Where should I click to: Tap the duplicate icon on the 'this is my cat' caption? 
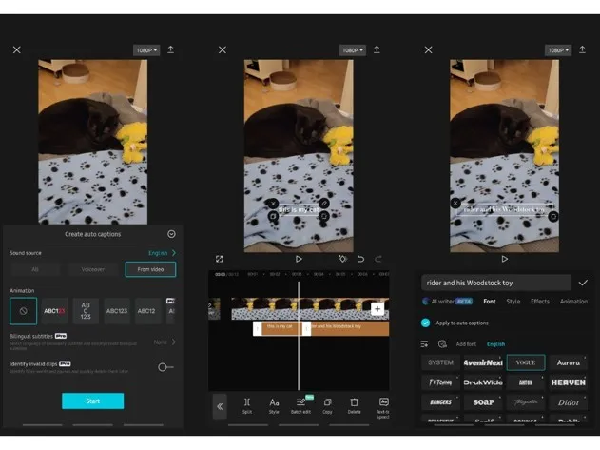273,216
